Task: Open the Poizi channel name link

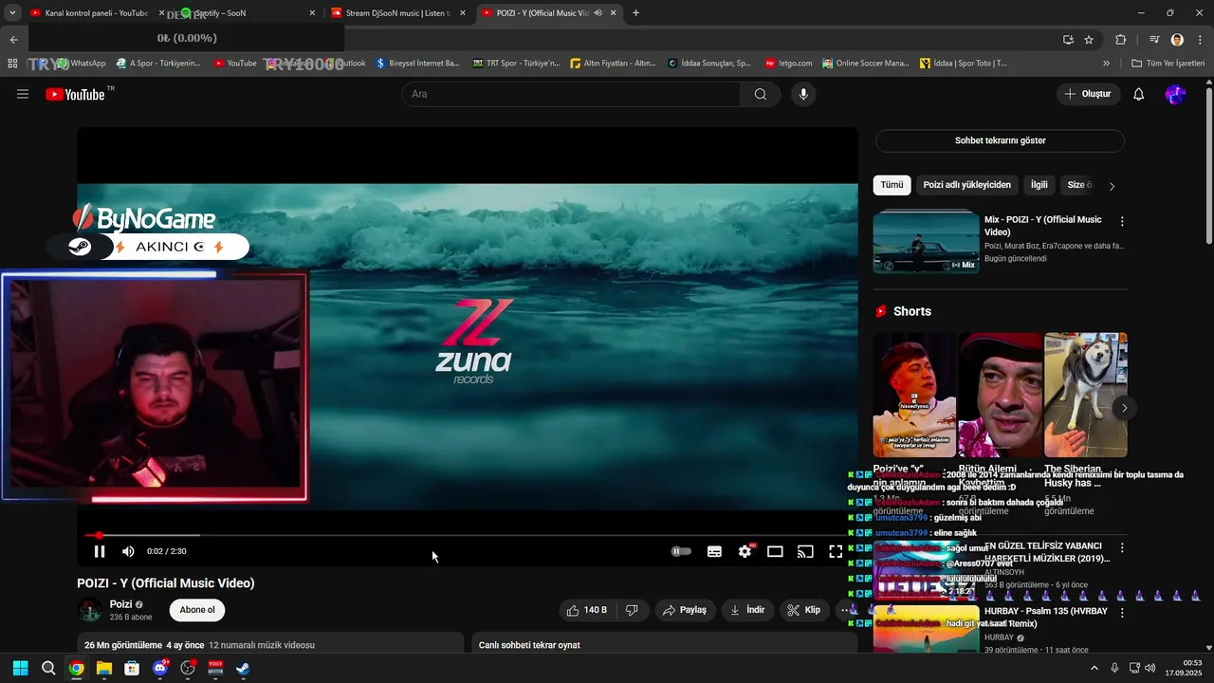Action: pos(120,604)
